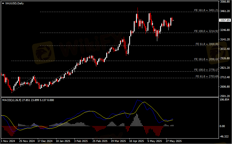Click the 3461.20 price scale value
232x144 pixels.
[225, 11]
